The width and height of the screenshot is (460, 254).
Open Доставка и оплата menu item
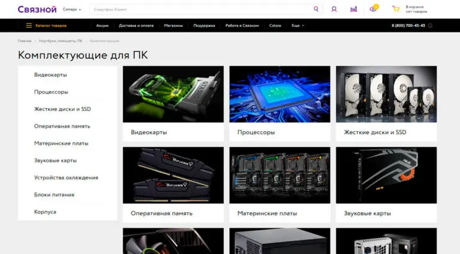(136, 26)
